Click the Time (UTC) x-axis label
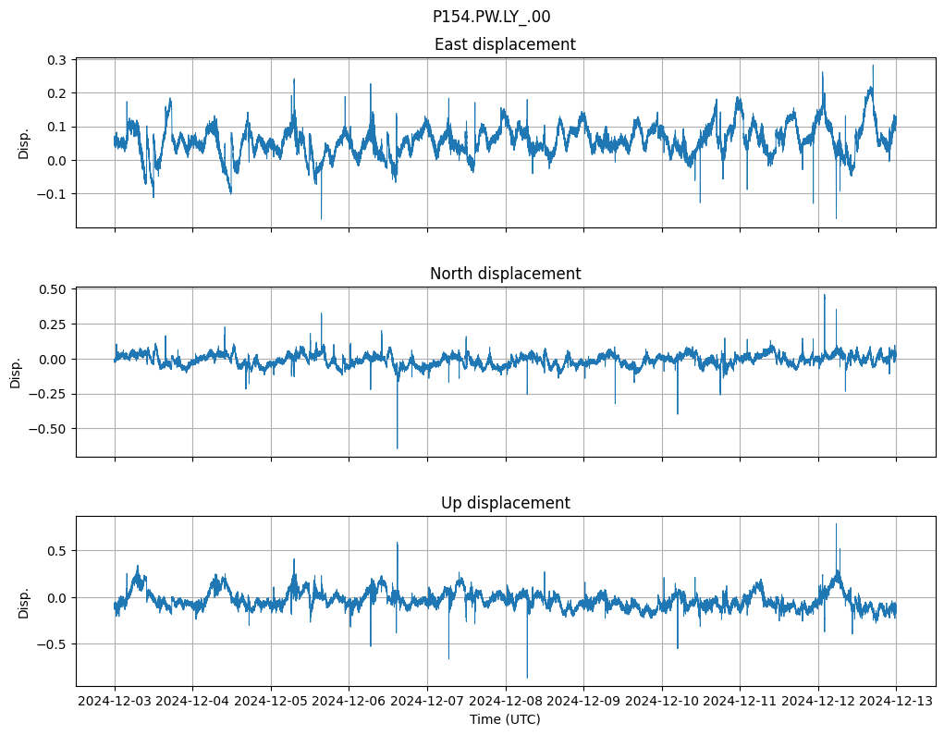Image resolution: width=944 pixels, height=735 pixels. pos(505,719)
